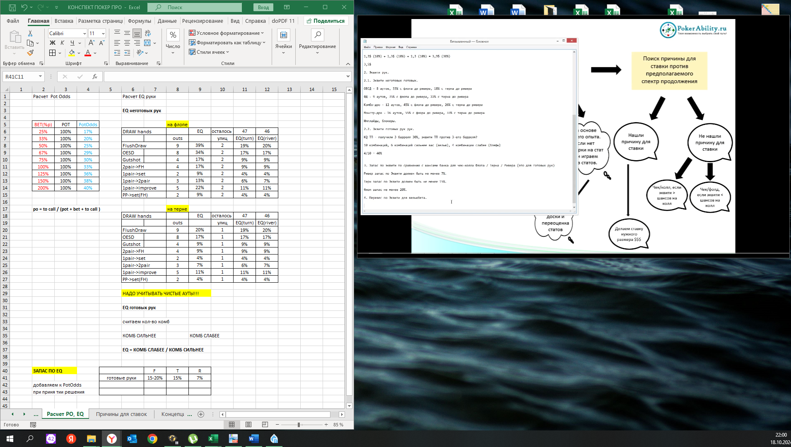Viewport: 791px width, 447px height.
Task: Increase indent in alignment group
Action: (x=127, y=53)
